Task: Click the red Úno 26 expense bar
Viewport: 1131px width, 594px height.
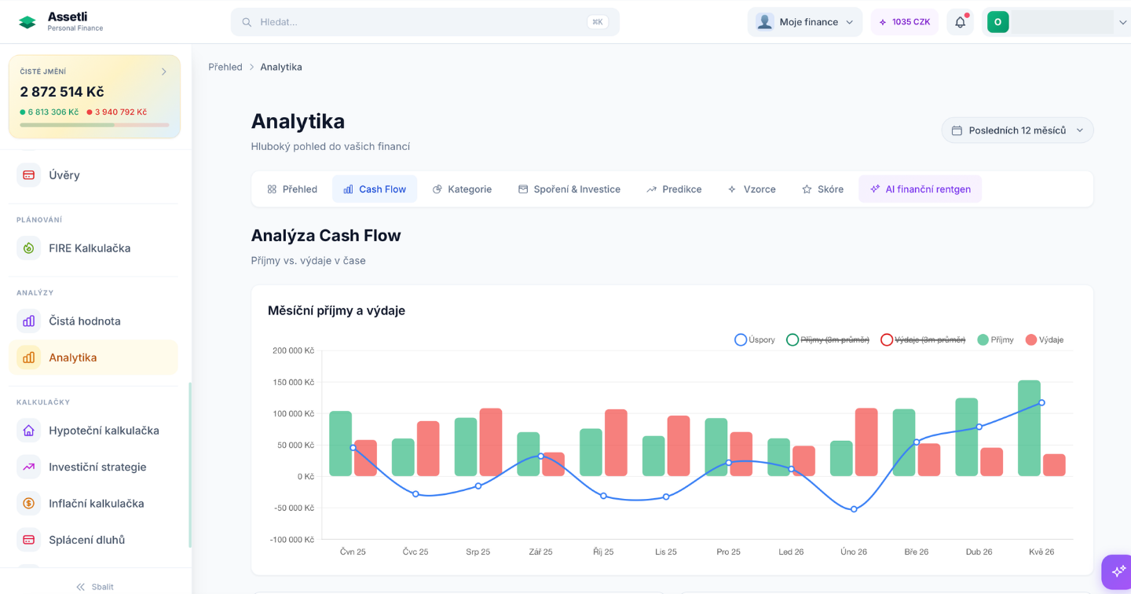Action: pyautogui.click(x=866, y=442)
